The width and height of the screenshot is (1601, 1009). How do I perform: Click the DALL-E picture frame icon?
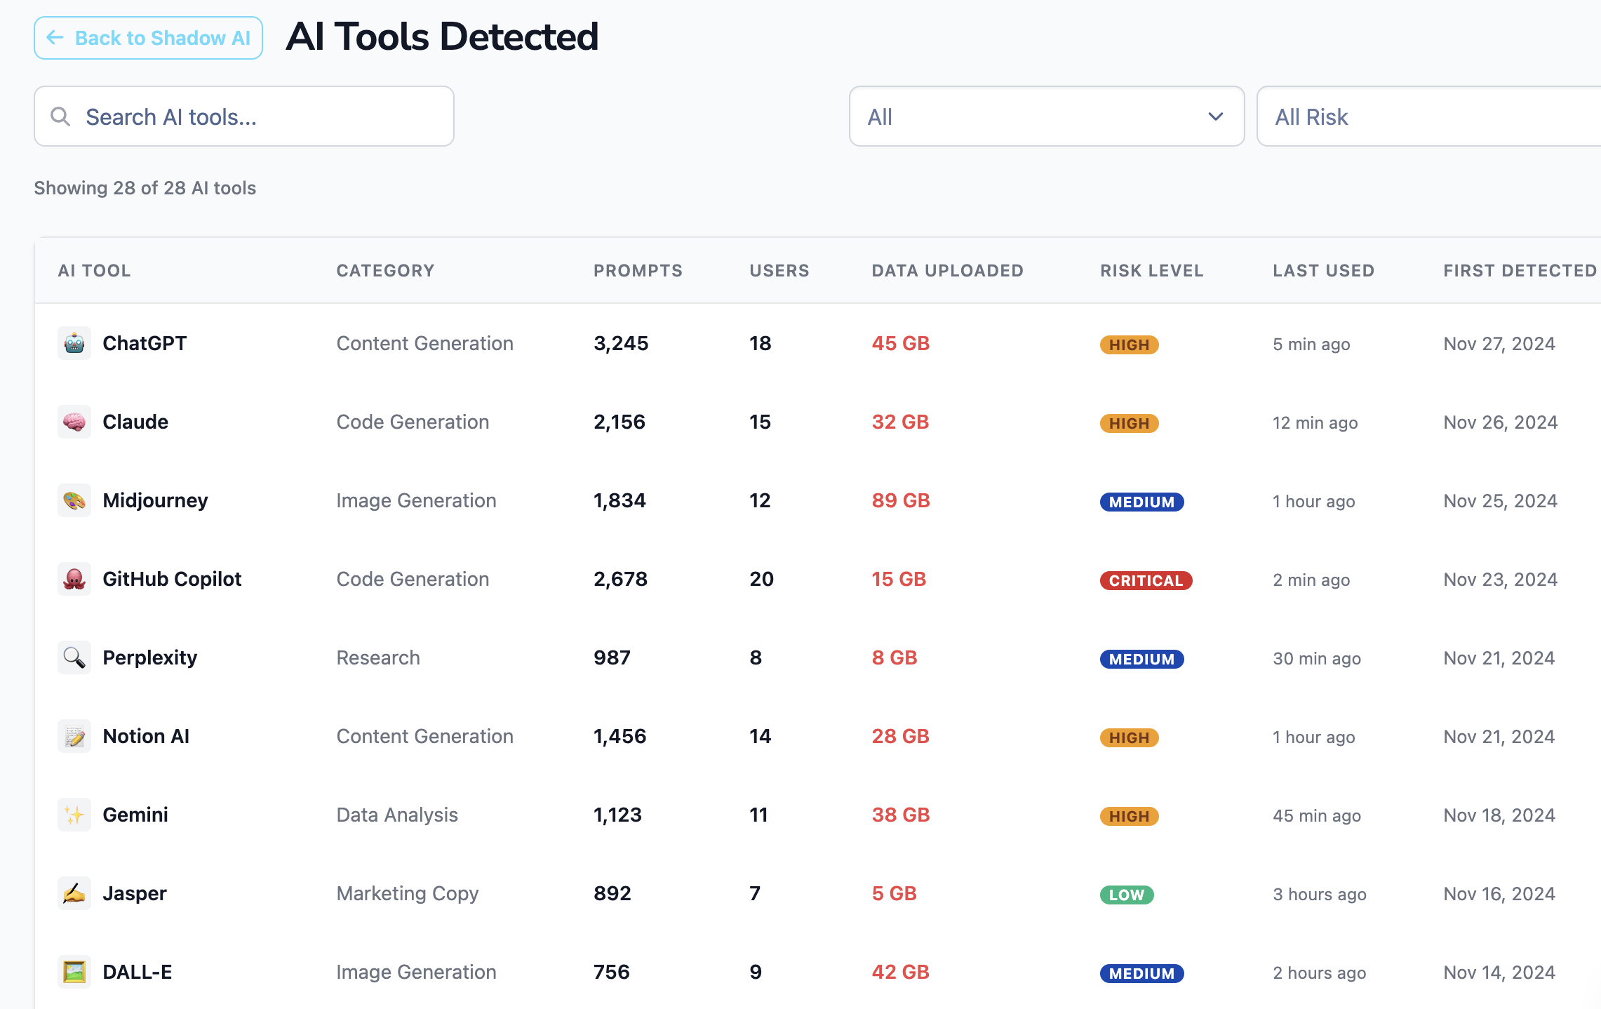74,972
